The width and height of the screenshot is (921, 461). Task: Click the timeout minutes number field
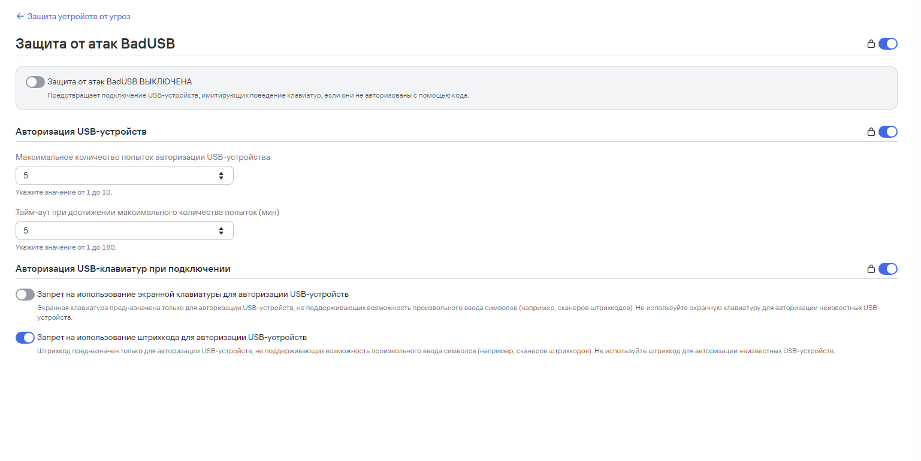coord(125,230)
